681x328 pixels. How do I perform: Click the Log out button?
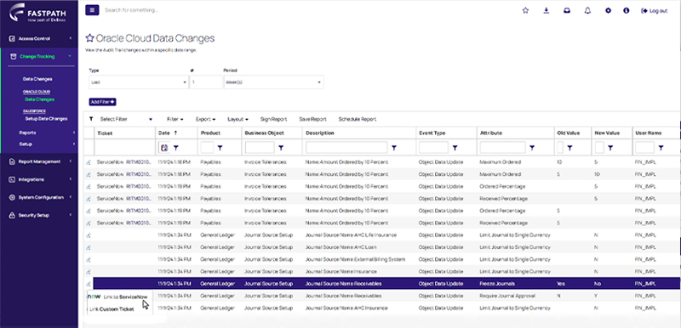pos(655,11)
